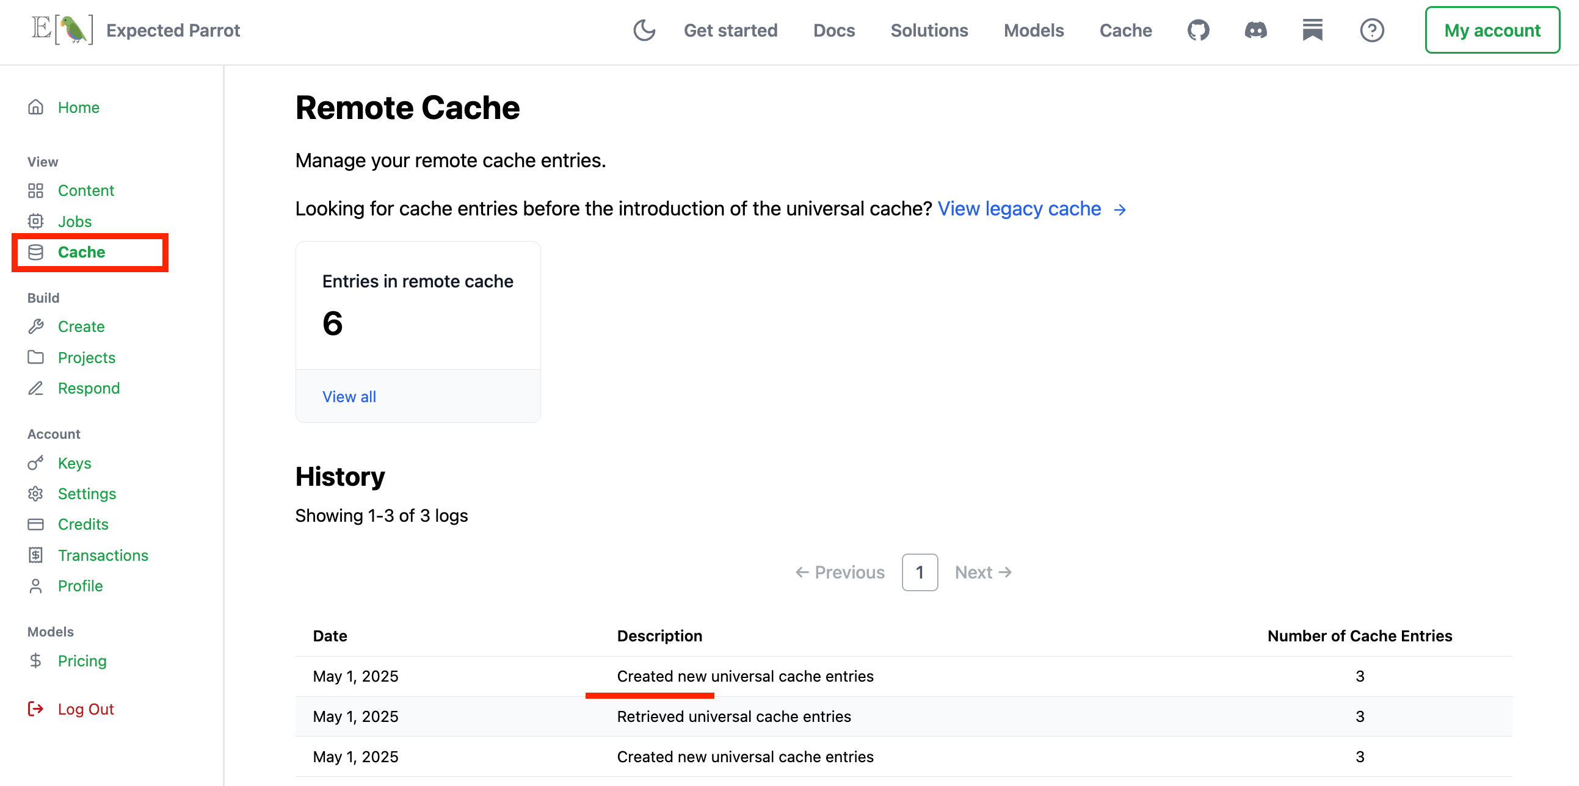Open Pricing in the sidebar
The image size is (1579, 786).
[82, 661]
